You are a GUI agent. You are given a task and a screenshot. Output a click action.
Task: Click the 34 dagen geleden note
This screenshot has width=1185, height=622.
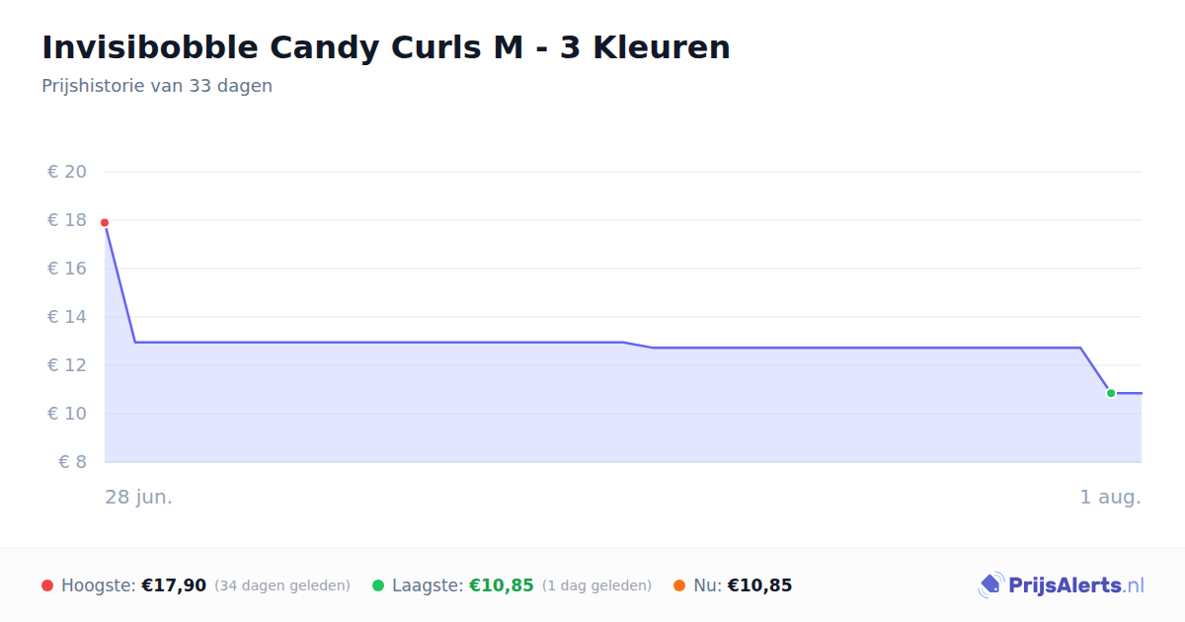tap(282, 585)
